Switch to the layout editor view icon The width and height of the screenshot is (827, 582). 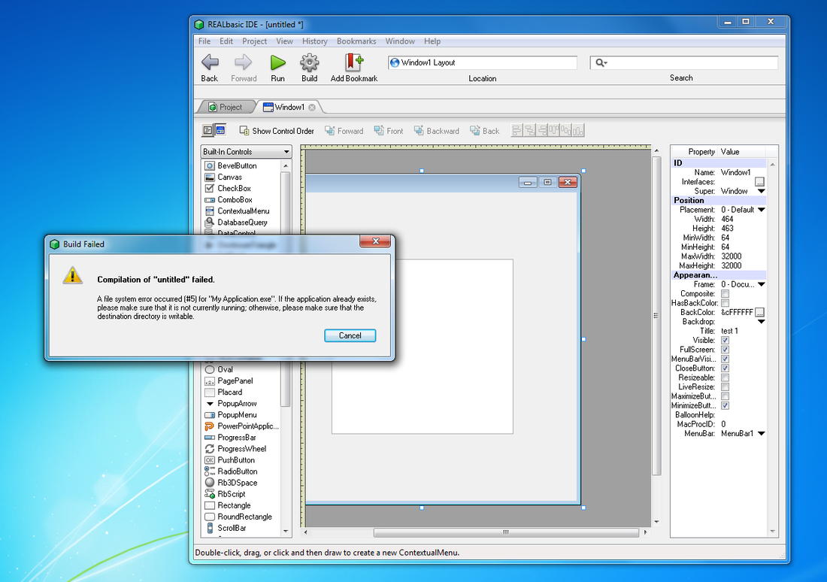click(x=220, y=130)
